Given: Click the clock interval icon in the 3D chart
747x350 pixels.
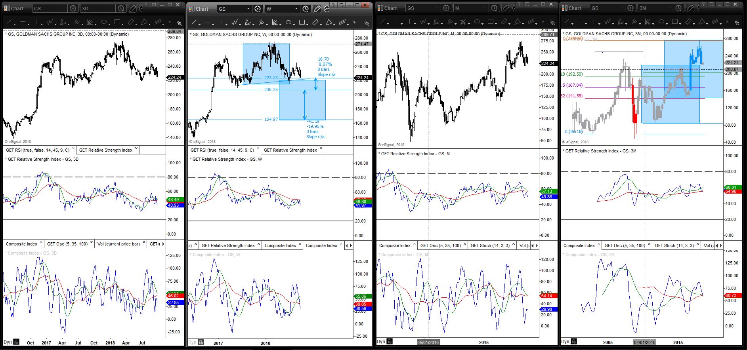Looking at the screenshot, I should click(121, 8).
